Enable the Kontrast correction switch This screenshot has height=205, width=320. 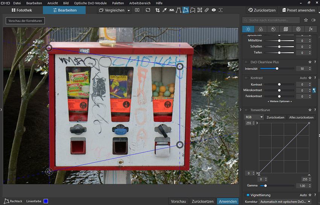tap(247, 78)
